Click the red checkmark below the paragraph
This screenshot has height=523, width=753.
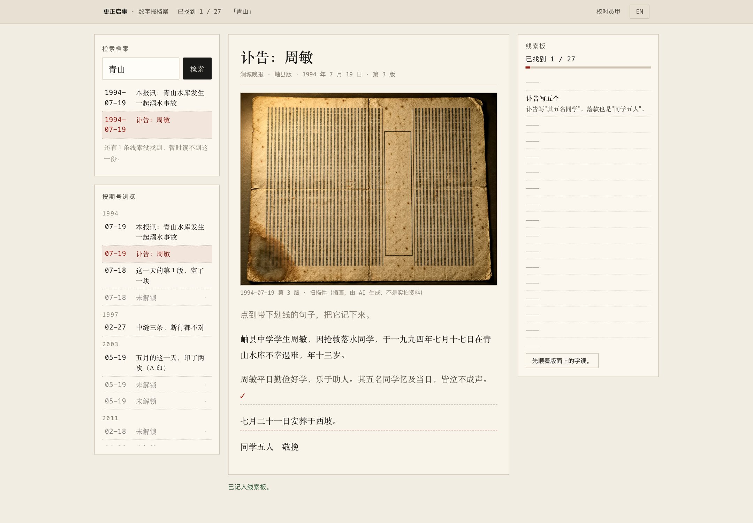[243, 396]
